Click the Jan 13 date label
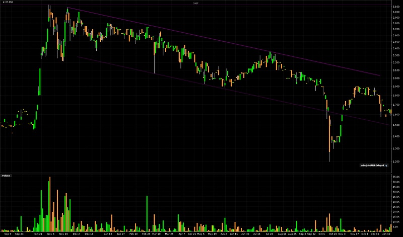The height and width of the screenshot is (237, 403). pos(108,234)
